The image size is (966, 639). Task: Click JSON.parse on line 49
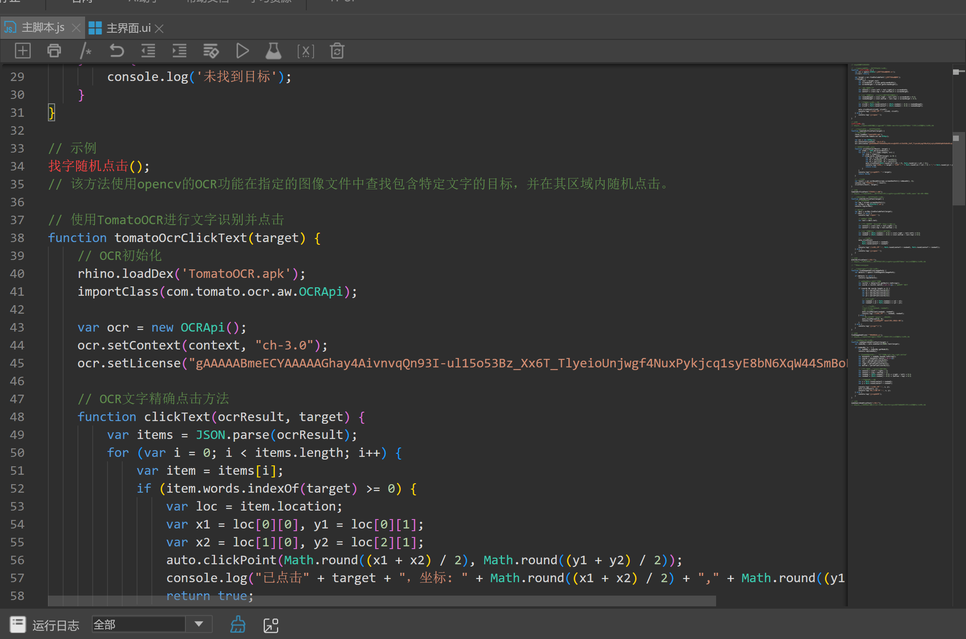coord(232,435)
